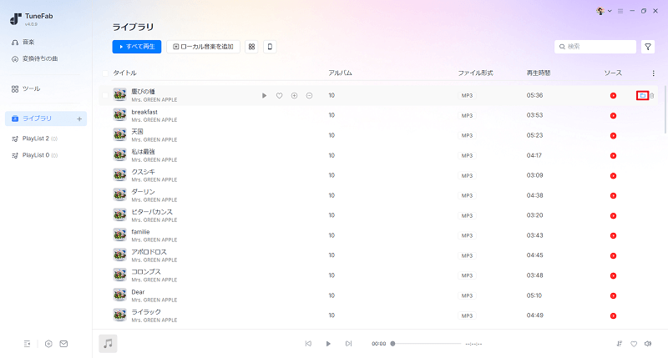Add first song to playlist plus icon
668x358 pixels.
(295, 96)
